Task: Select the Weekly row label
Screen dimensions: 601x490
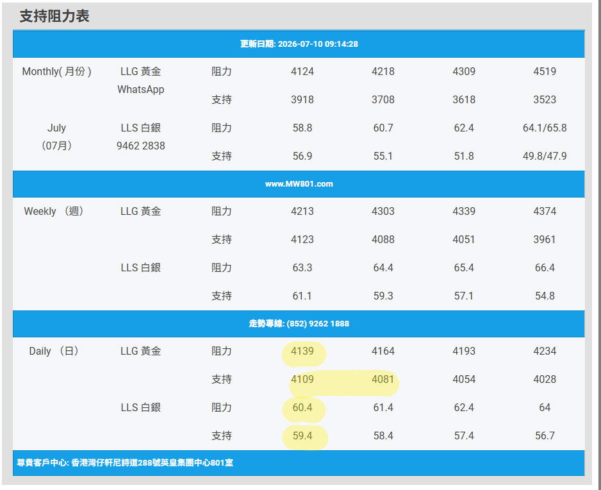Action: (54, 212)
